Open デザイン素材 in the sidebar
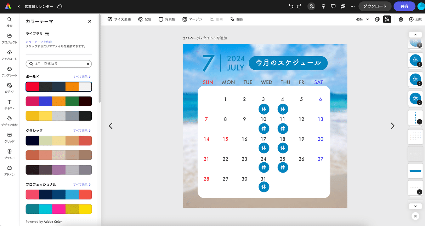Image resolution: width=425 pixels, height=226 pixels. (10, 121)
